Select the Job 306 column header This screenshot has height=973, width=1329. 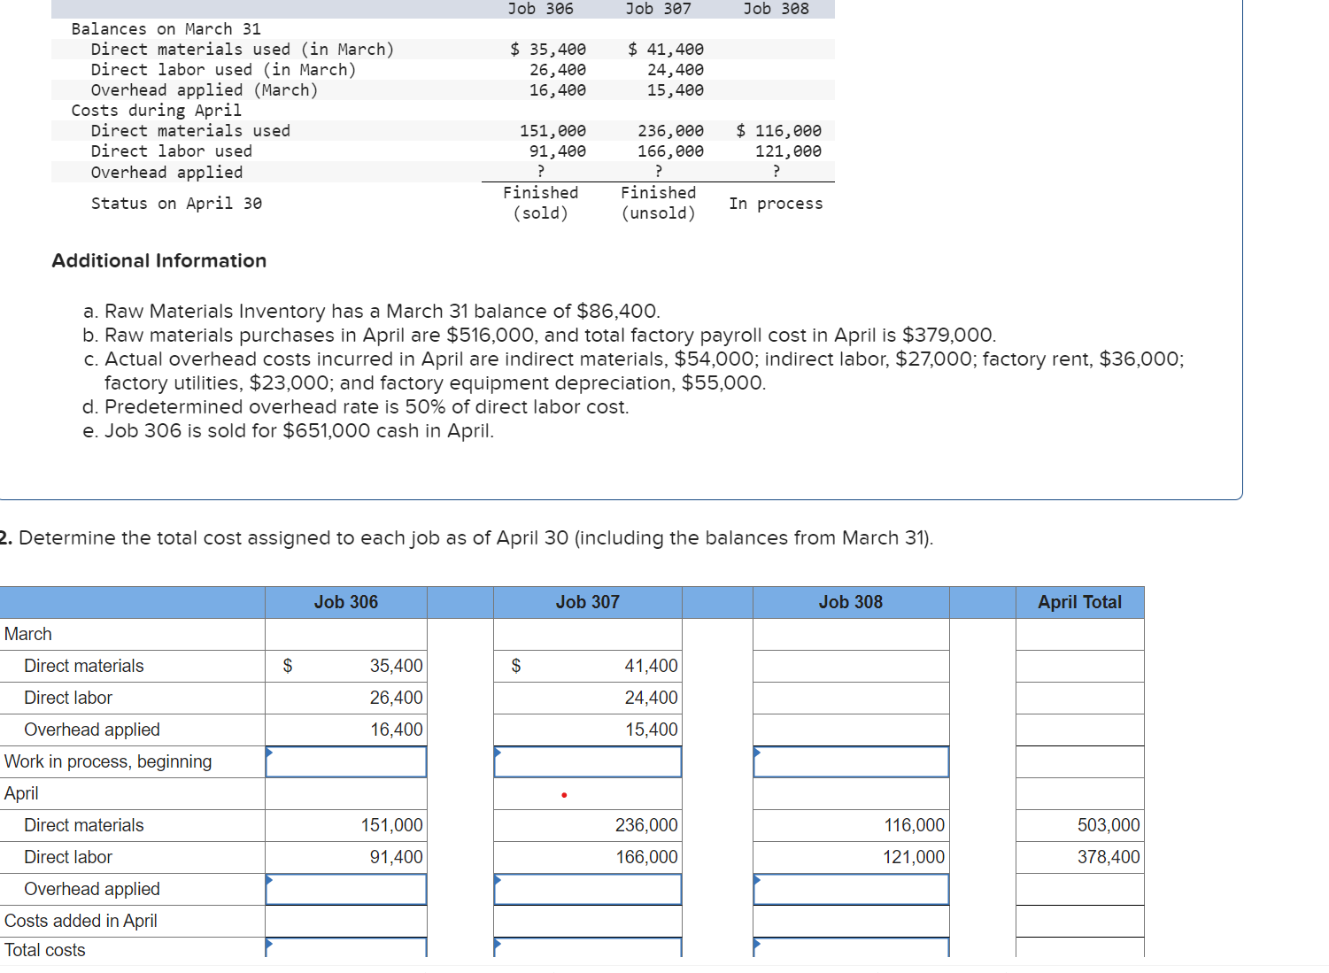click(x=345, y=602)
